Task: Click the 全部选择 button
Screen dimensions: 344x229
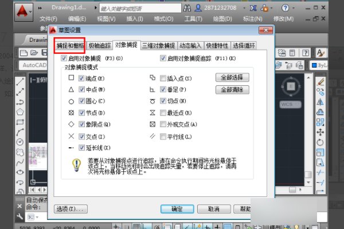Action: 232,77
